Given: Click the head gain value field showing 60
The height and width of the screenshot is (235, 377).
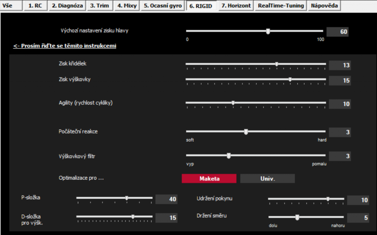Looking at the screenshot, I should click(337, 32).
